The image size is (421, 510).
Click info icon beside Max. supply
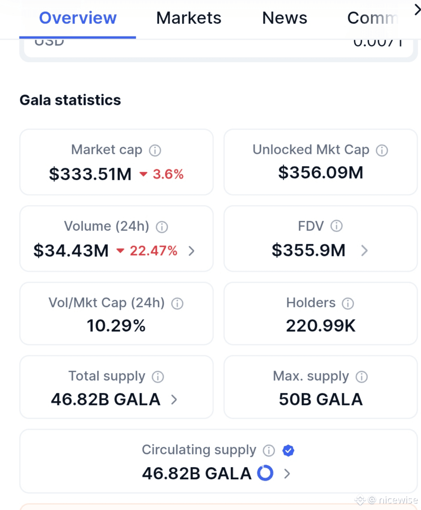(x=361, y=377)
